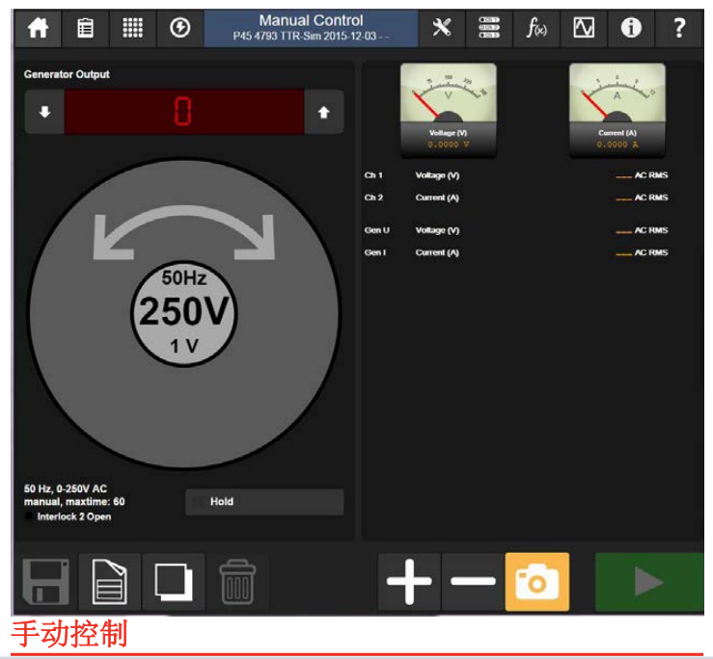Show the info icon panel

(x=631, y=28)
